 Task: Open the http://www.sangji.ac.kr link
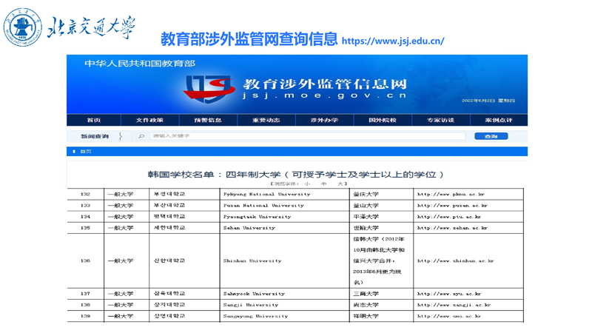(454, 305)
